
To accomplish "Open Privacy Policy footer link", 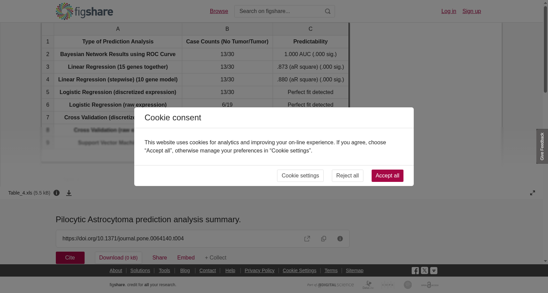I will coord(260,270).
